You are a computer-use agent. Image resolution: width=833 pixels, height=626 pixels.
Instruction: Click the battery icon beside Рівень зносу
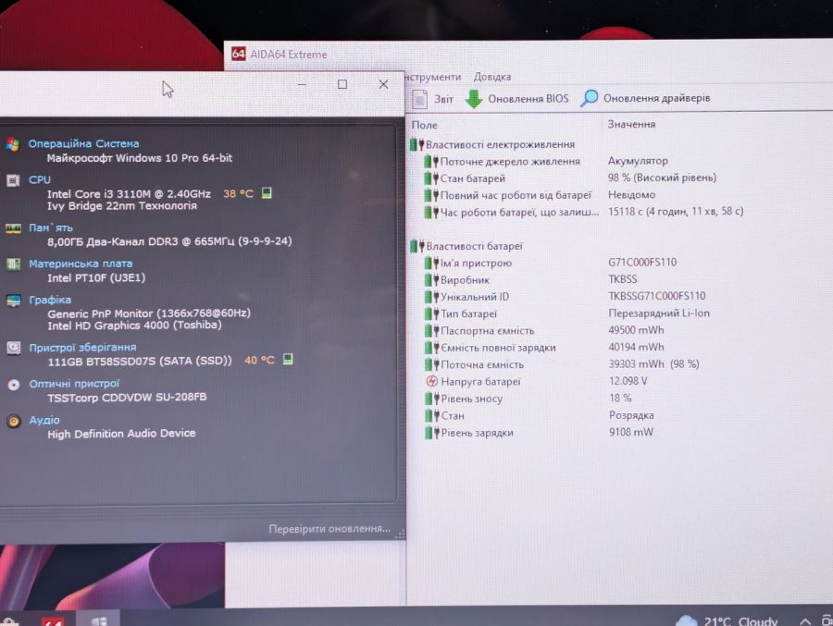(x=432, y=399)
